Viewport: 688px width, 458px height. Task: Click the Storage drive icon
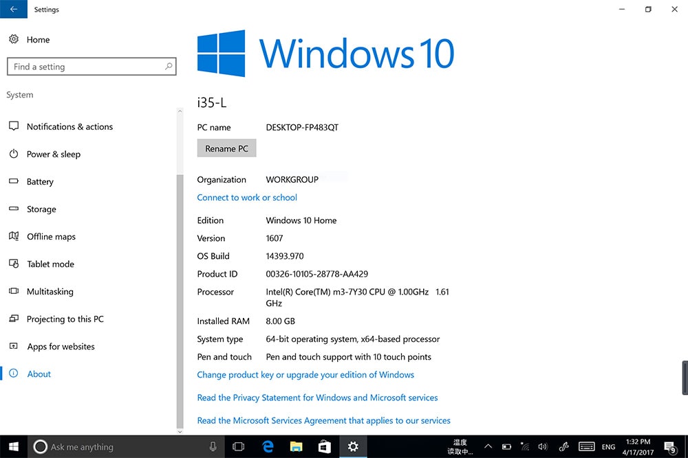point(14,209)
